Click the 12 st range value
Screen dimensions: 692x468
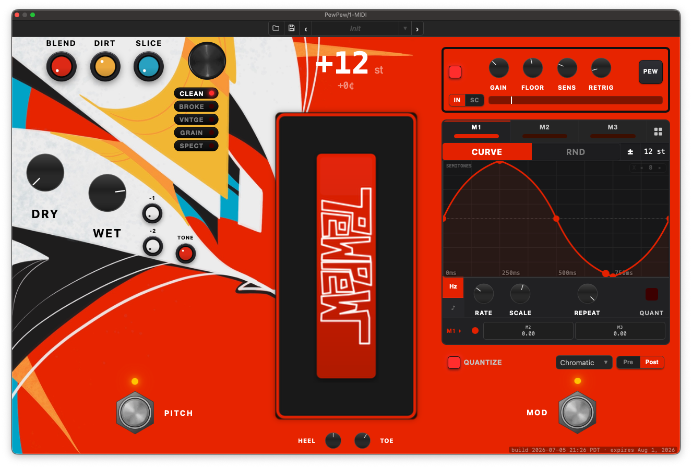[x=654, y=152]
